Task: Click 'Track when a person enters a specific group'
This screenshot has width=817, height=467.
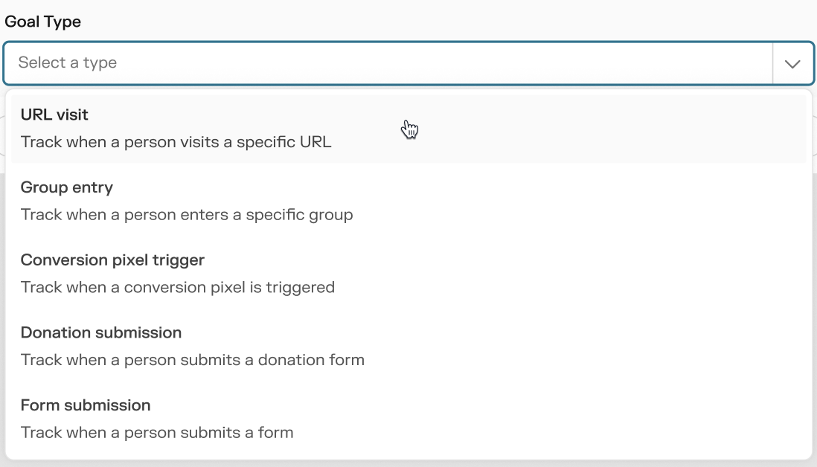Action: (x=187, y=215)
